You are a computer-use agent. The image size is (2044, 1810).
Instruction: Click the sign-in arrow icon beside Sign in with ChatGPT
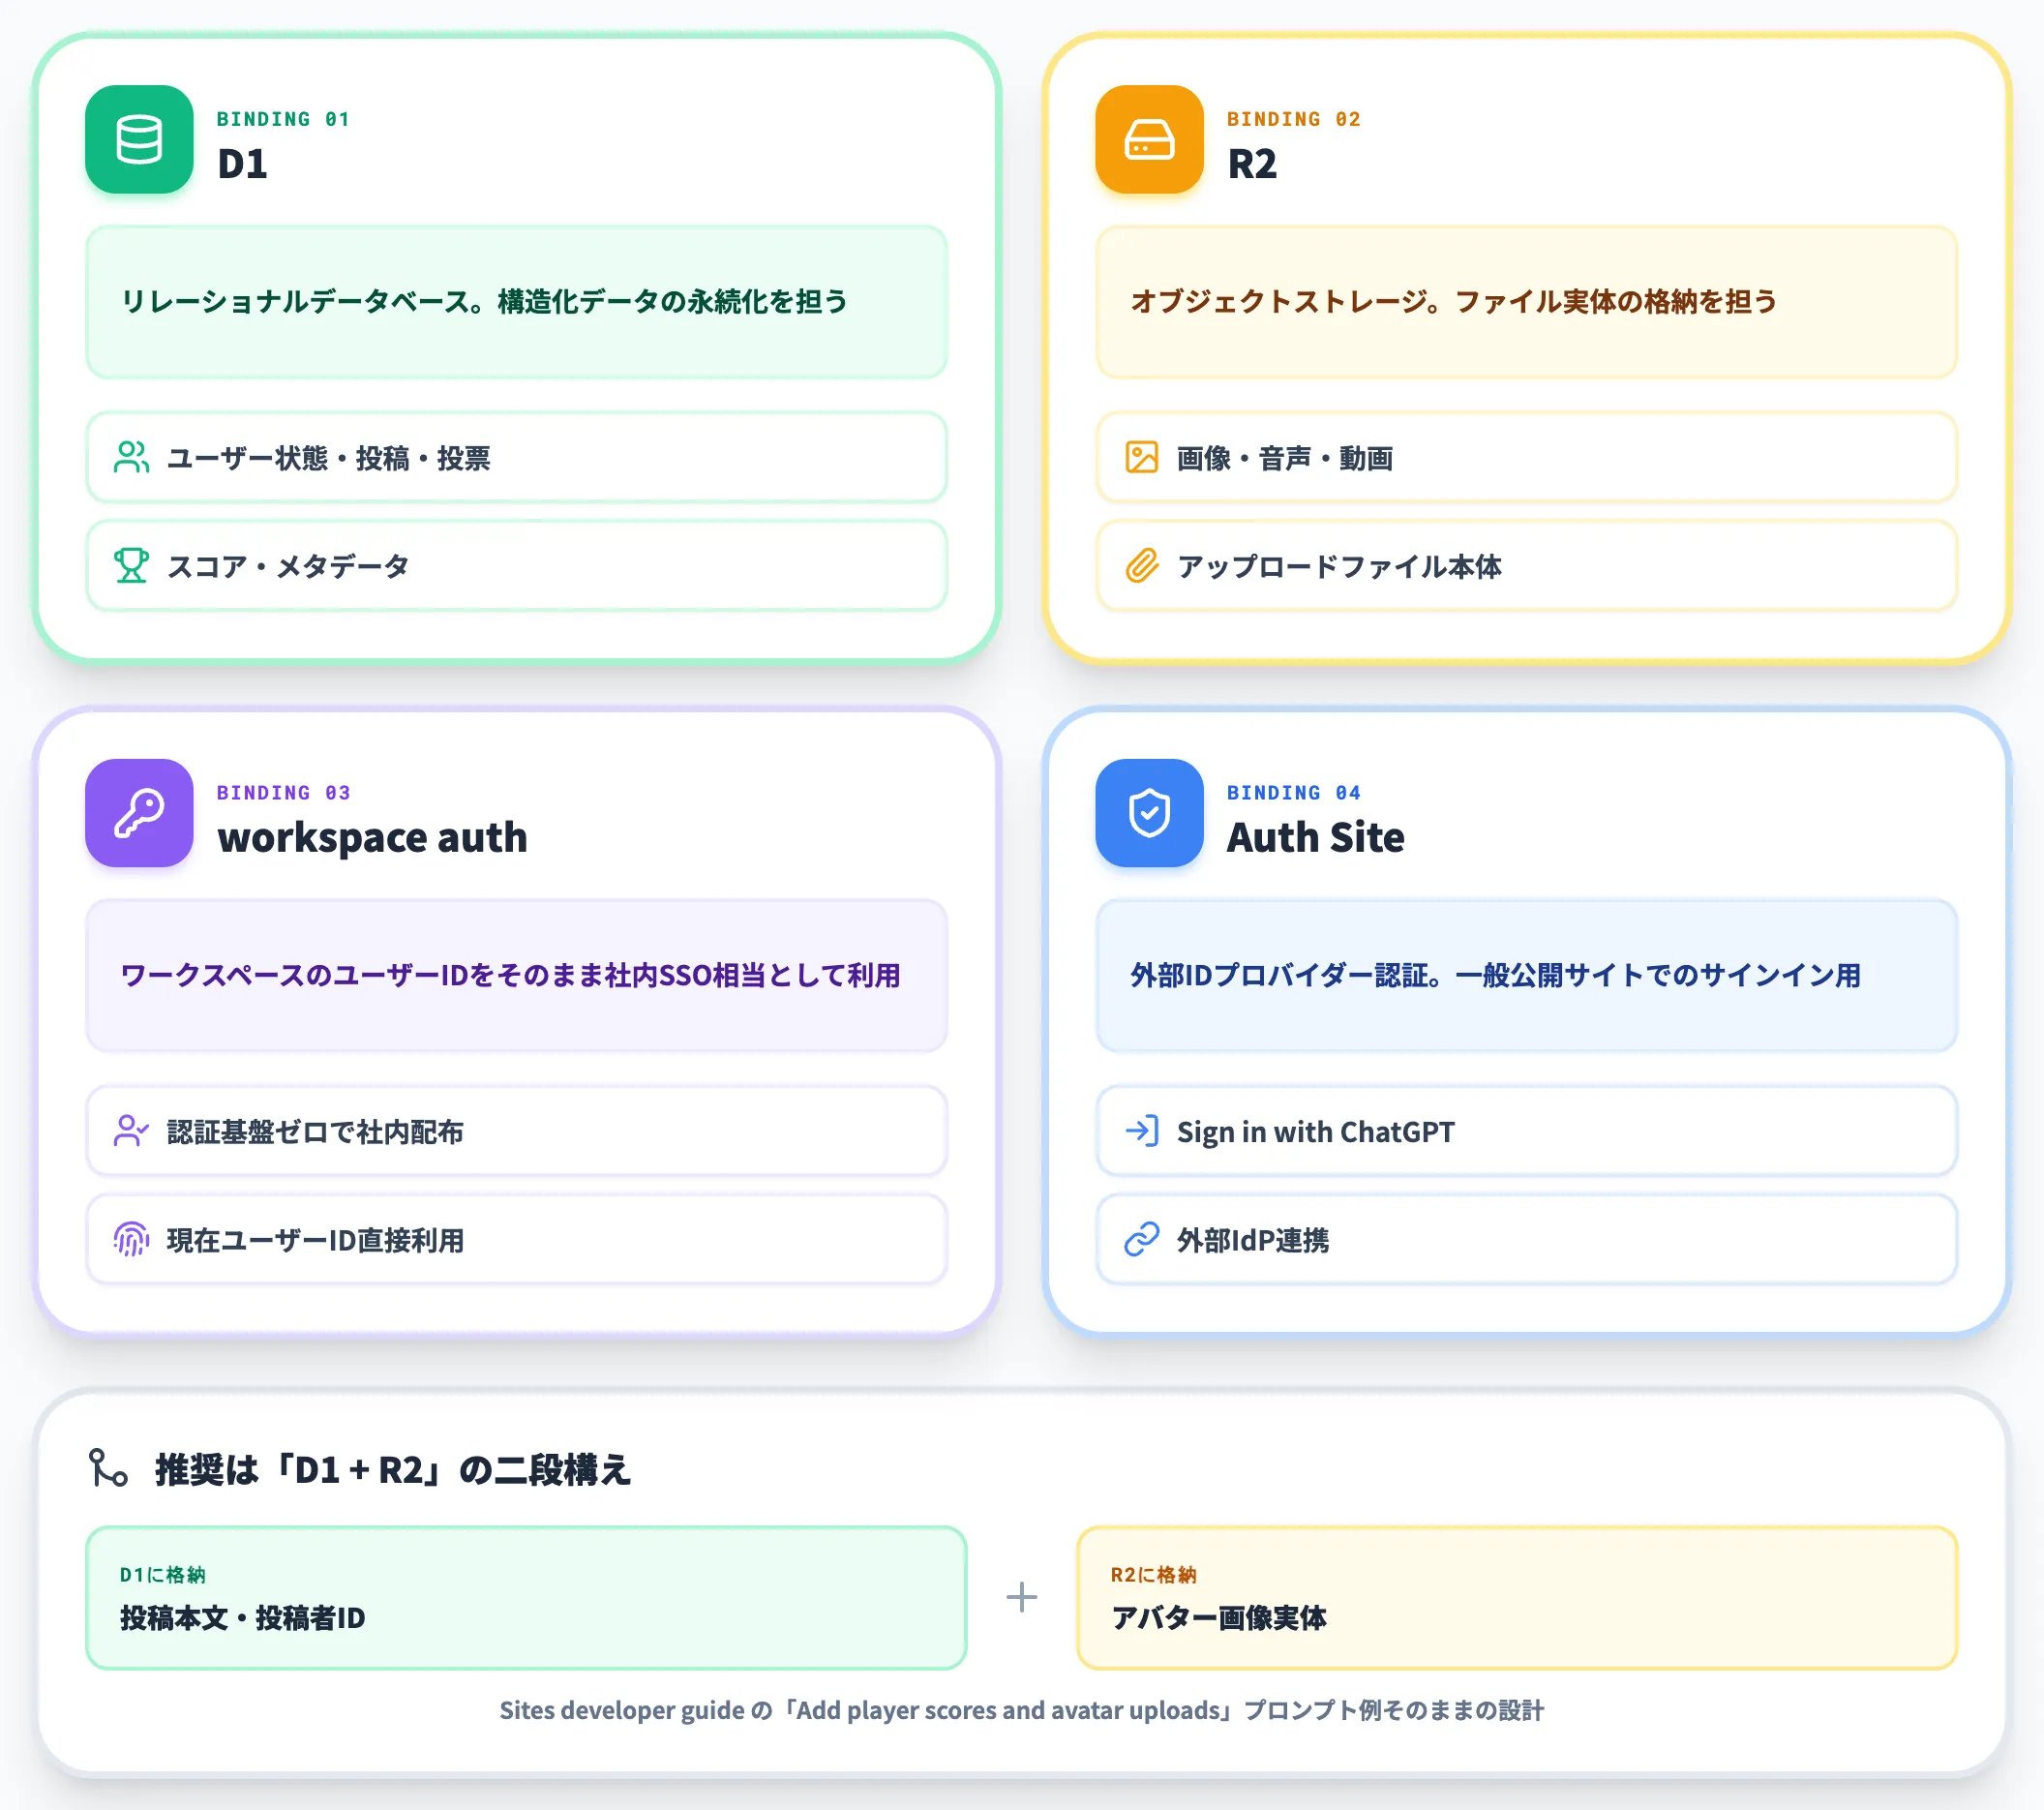(1141, 1131)
